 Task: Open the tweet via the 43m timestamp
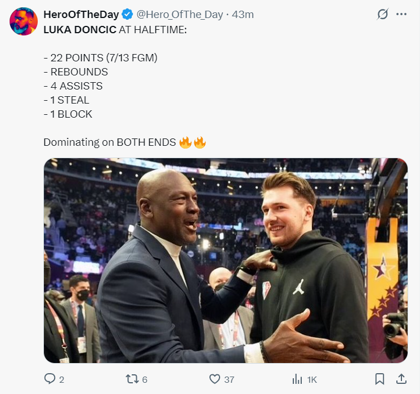pyautogui.click(x=243, y=15)
